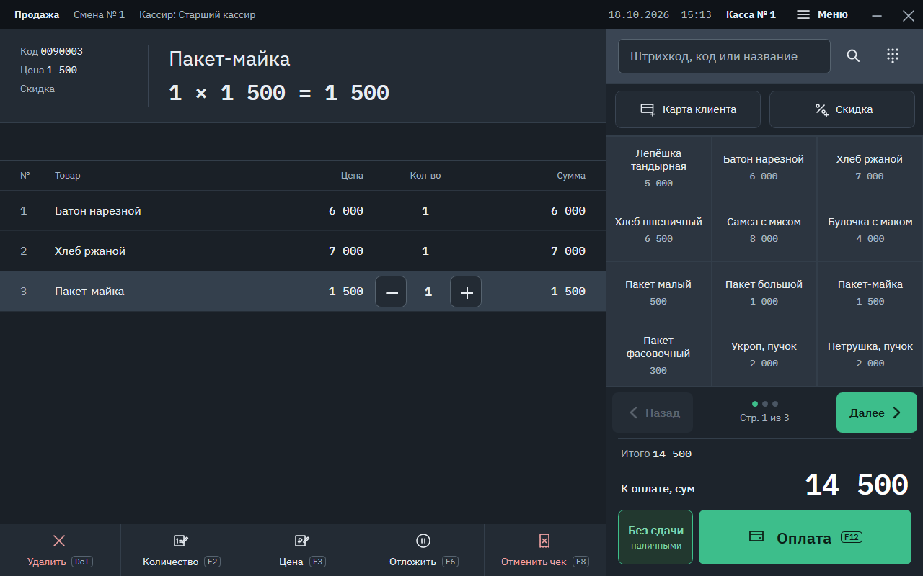Add Пакет фасовочный product tile
923x576 pixels.
tap(658, 355)
